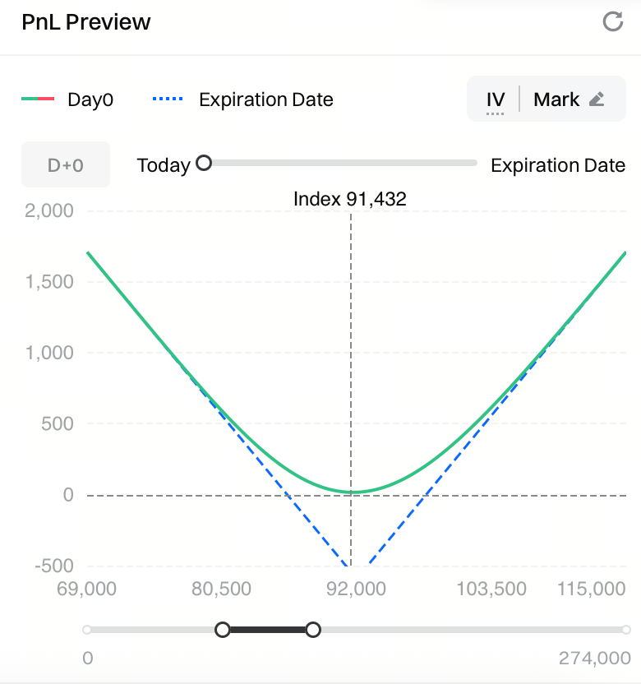Click the right handle of the price range slider

(x=312, y=630)
